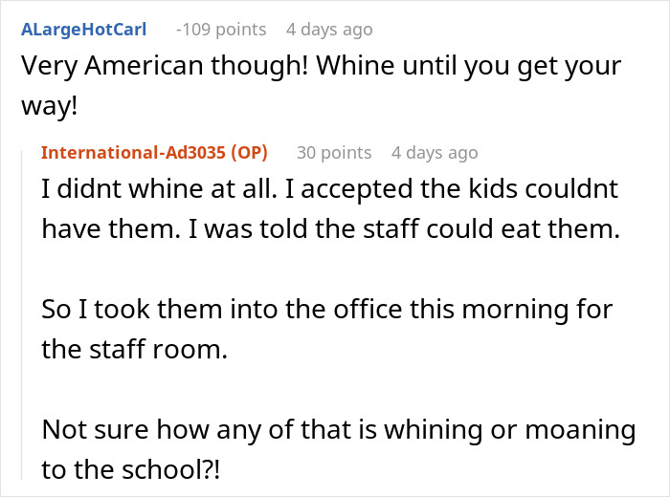Click the timestamp on International-Ad3035's reply
Viewport: 670px width, 497px height.
coord(434,153)
